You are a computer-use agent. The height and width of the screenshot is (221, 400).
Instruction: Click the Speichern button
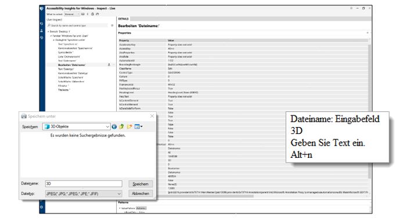pyautogui.click(x=140, y=184)
